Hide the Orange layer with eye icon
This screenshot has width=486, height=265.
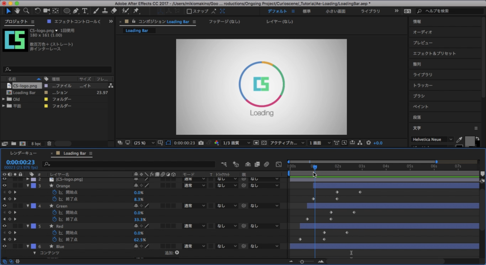(4, 186)
